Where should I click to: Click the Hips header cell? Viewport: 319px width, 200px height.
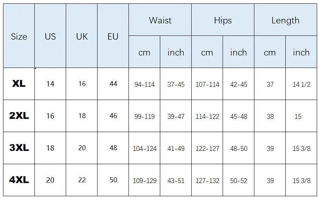[x=223, y=20]
